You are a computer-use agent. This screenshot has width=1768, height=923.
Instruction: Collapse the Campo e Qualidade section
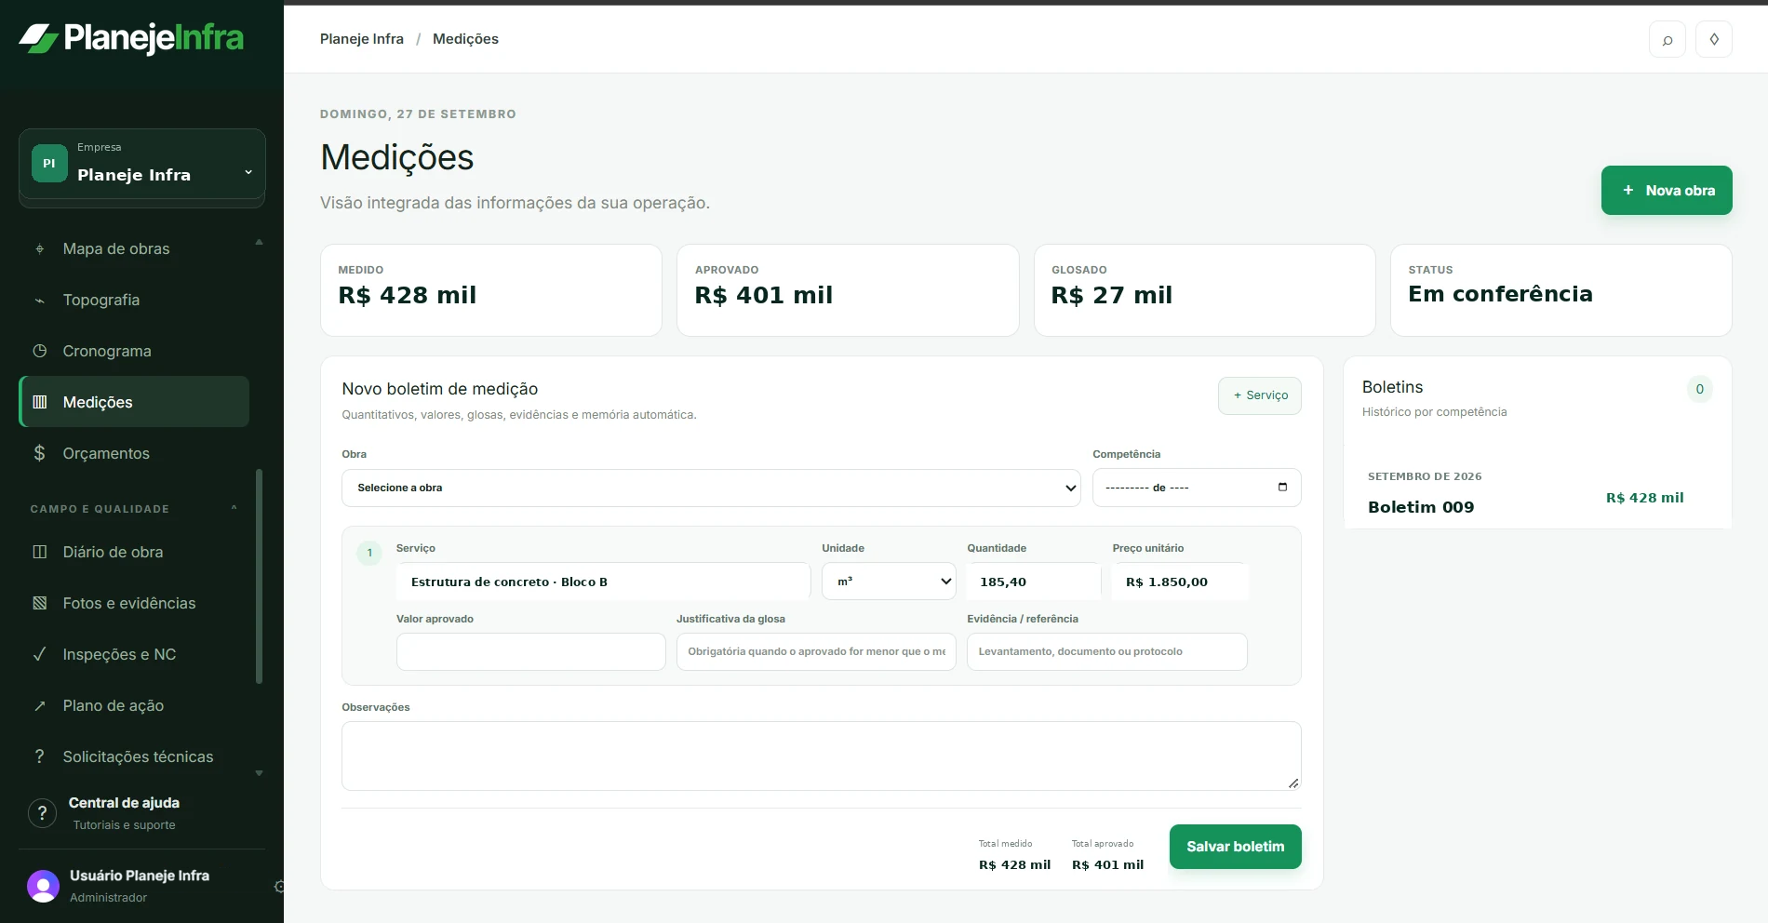point(234,508)
